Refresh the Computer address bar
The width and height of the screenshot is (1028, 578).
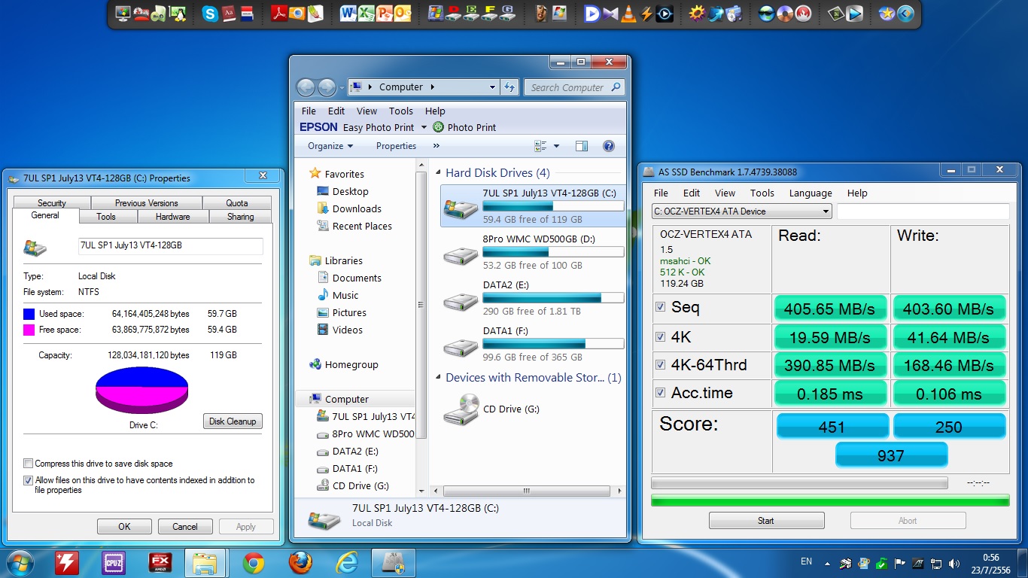point(510,87)
